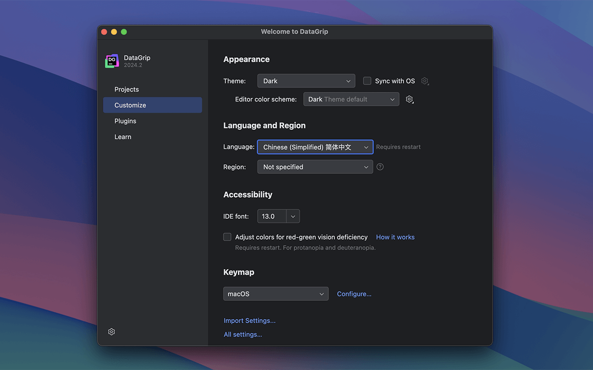Viewport: 593px width, 370px height.
Task: Click the Theme: label
Action: (x=235, y=81)
